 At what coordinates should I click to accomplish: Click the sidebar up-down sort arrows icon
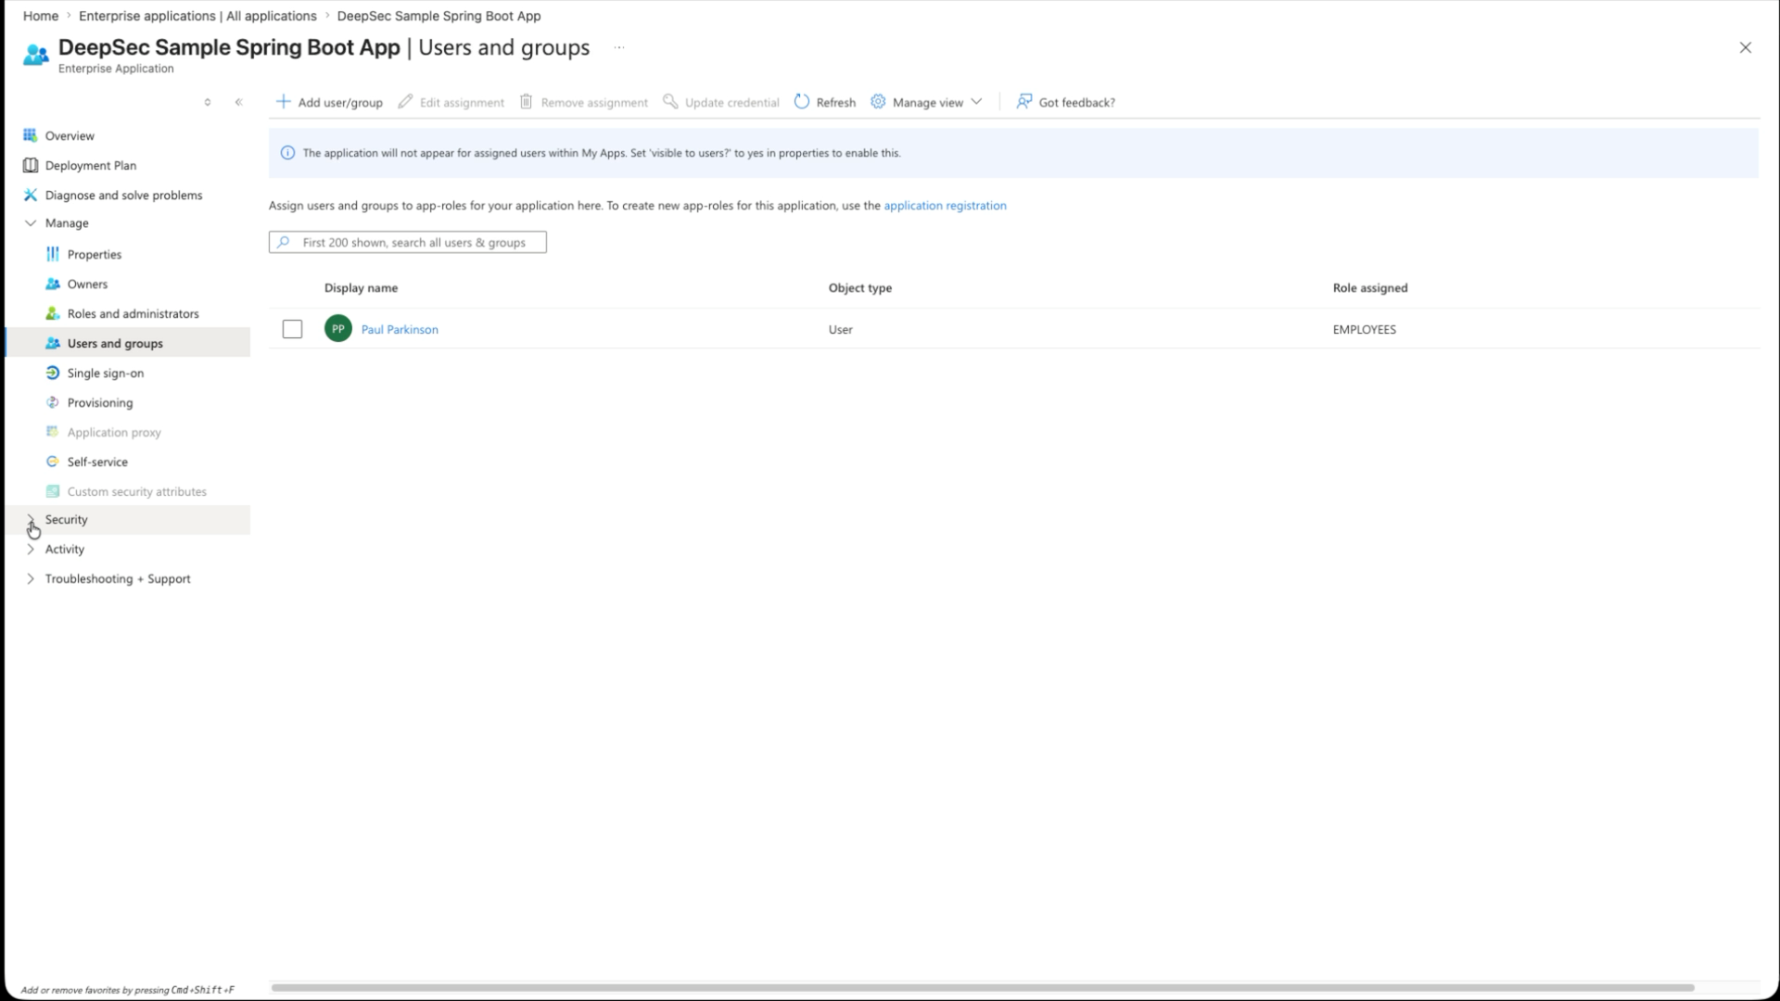(x=208, y=102)
